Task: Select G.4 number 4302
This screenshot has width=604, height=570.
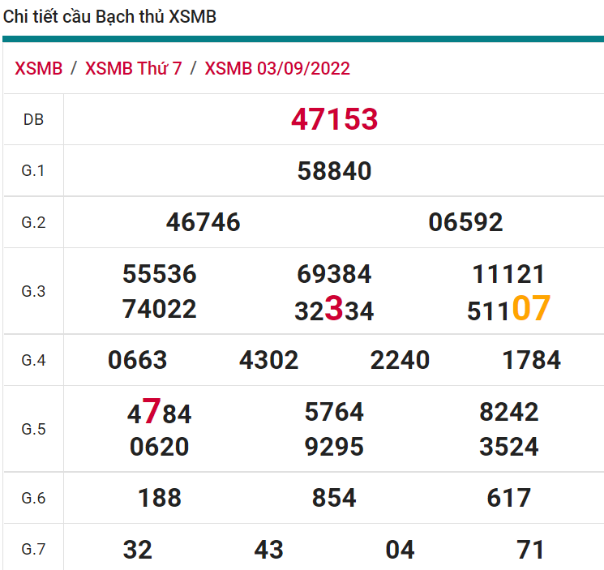Action: click(x=269, y=360)
